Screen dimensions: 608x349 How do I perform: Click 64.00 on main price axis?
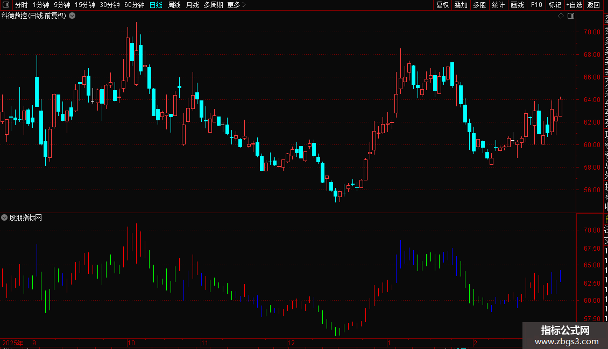tap(592, 99)
